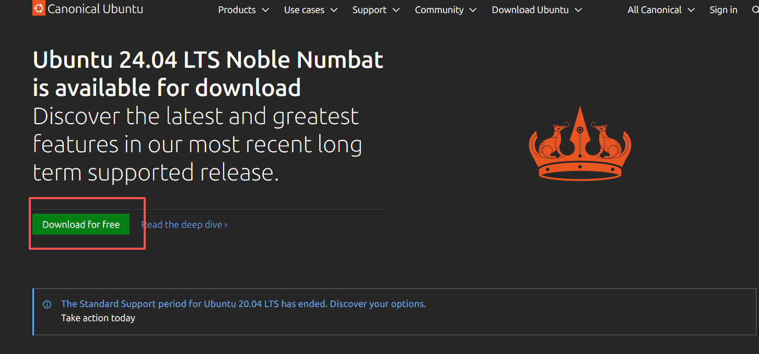759x354 pixels.
Task: Click the Sign in link
Action: click(x=723, y=10)
